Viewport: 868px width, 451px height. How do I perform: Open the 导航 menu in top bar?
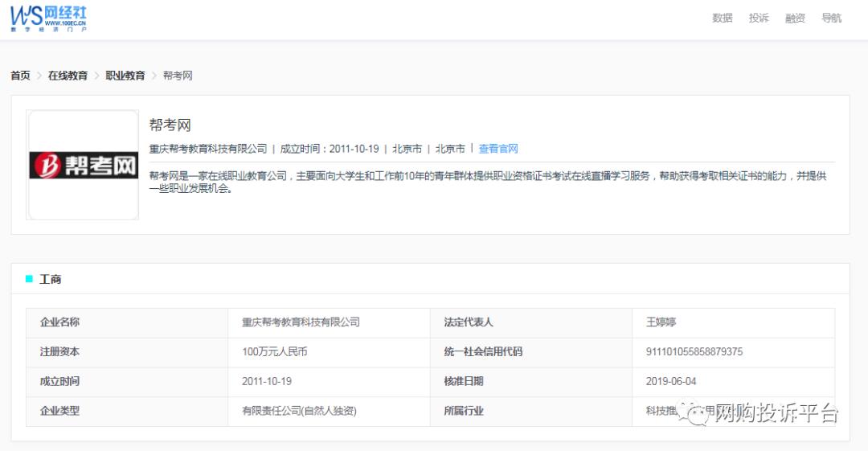point(831,18)
